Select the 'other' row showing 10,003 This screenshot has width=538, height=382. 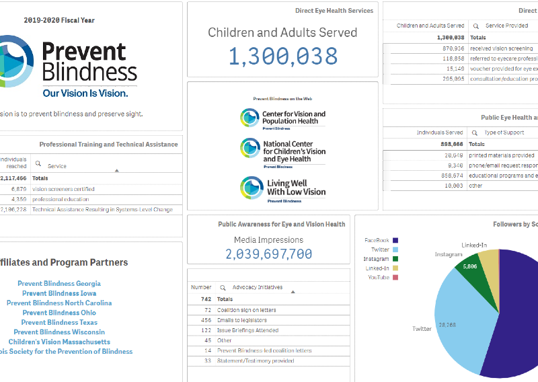coord(461,186)
